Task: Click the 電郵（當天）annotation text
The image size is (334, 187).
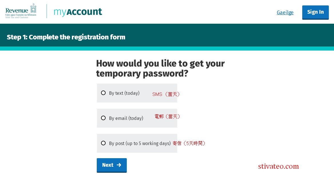Action: tap(167, 116)
